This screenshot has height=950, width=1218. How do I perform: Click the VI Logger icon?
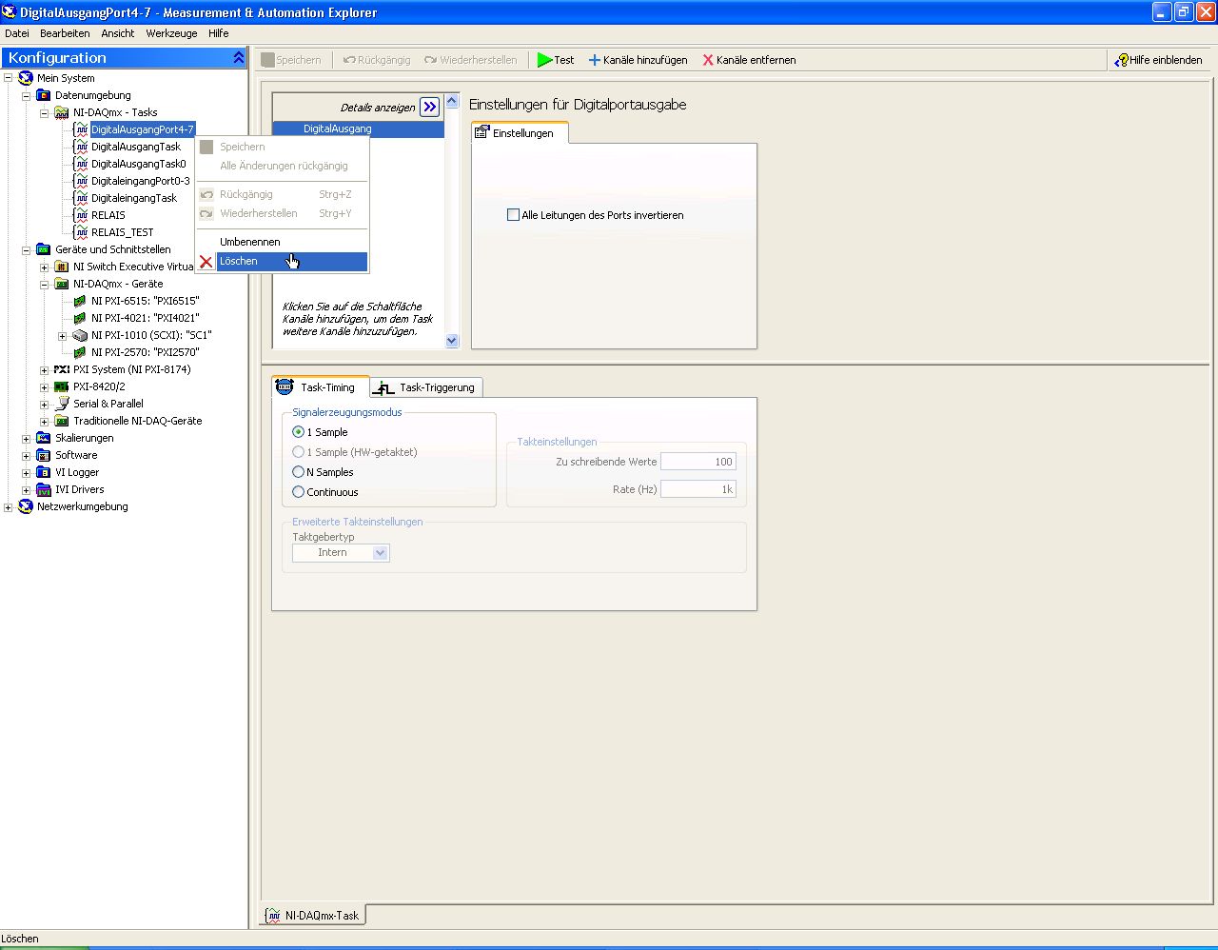(44, 472)
